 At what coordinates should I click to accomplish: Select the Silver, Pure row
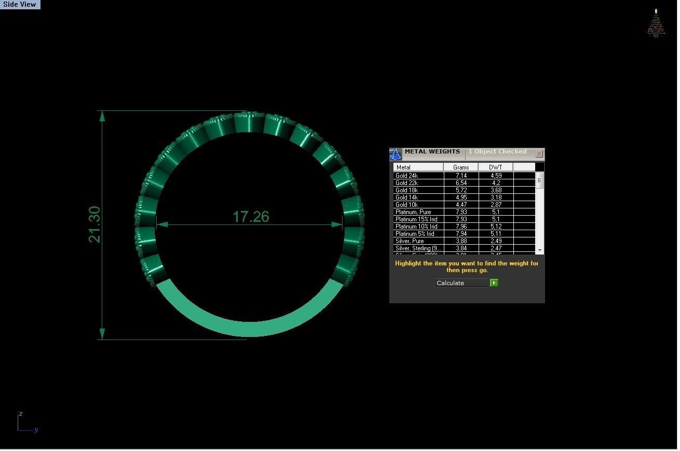tap(464, 241)
